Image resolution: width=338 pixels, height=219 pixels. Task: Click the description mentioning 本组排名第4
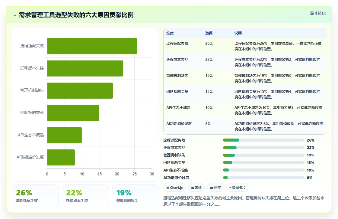tap(277, 94)
